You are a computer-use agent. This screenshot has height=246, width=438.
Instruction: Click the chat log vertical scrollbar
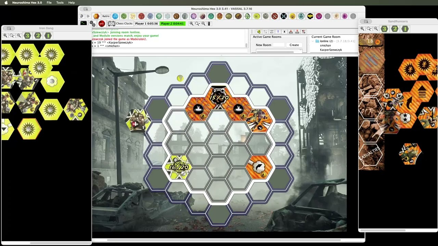click(x=246, y=45)
